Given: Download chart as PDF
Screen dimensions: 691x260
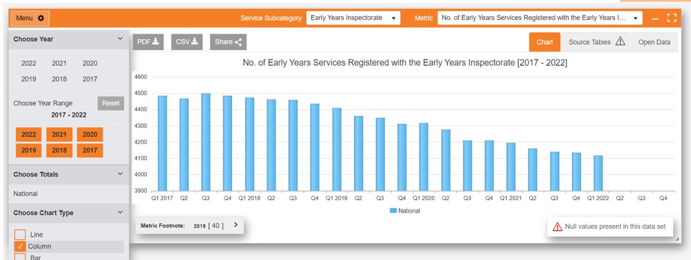Looking at the screenshot, I should [x=149, y=42].
